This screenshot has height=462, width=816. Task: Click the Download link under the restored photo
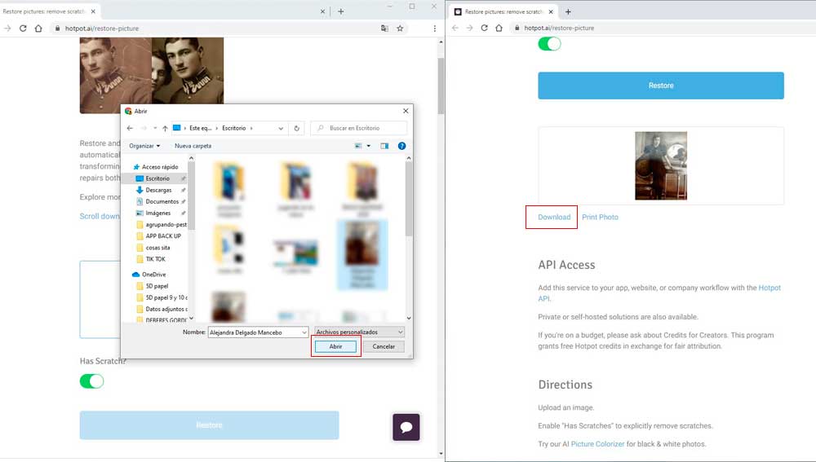554,218
